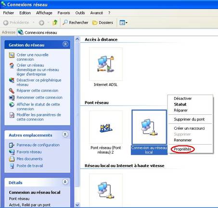Choose Propriétés in the context menu

(x=182, y=149)
